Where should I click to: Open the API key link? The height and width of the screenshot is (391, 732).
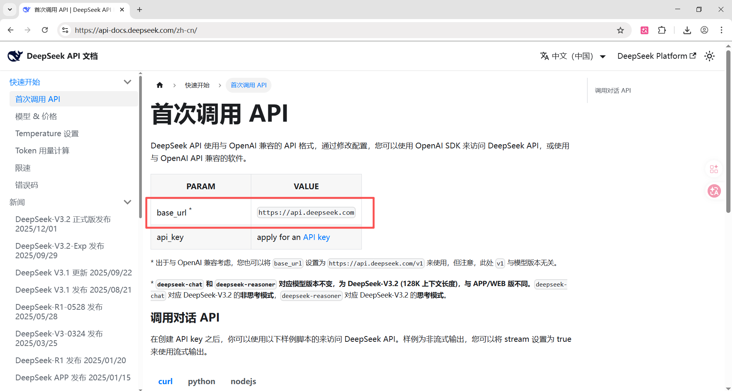coord(316,237)
